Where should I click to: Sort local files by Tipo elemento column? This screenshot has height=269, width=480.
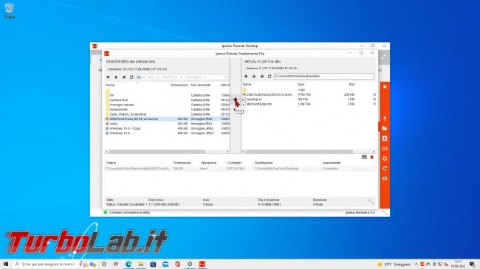pyautogui.click(x=201, y=85)
